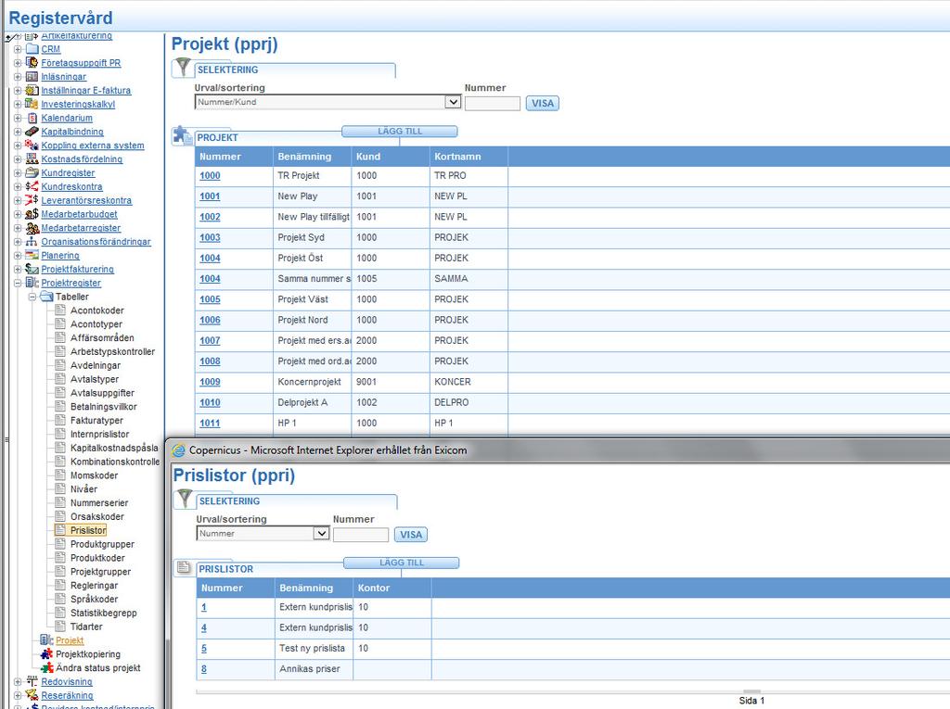Click the Leverantörsreskontra icon

[x=32, y=200]
